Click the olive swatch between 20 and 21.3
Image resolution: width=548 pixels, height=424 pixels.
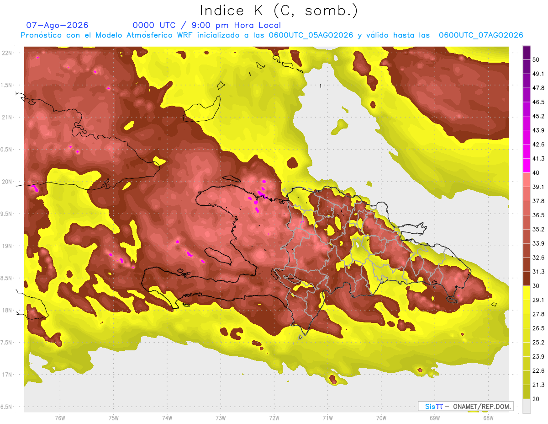click(x=527, y=392)
